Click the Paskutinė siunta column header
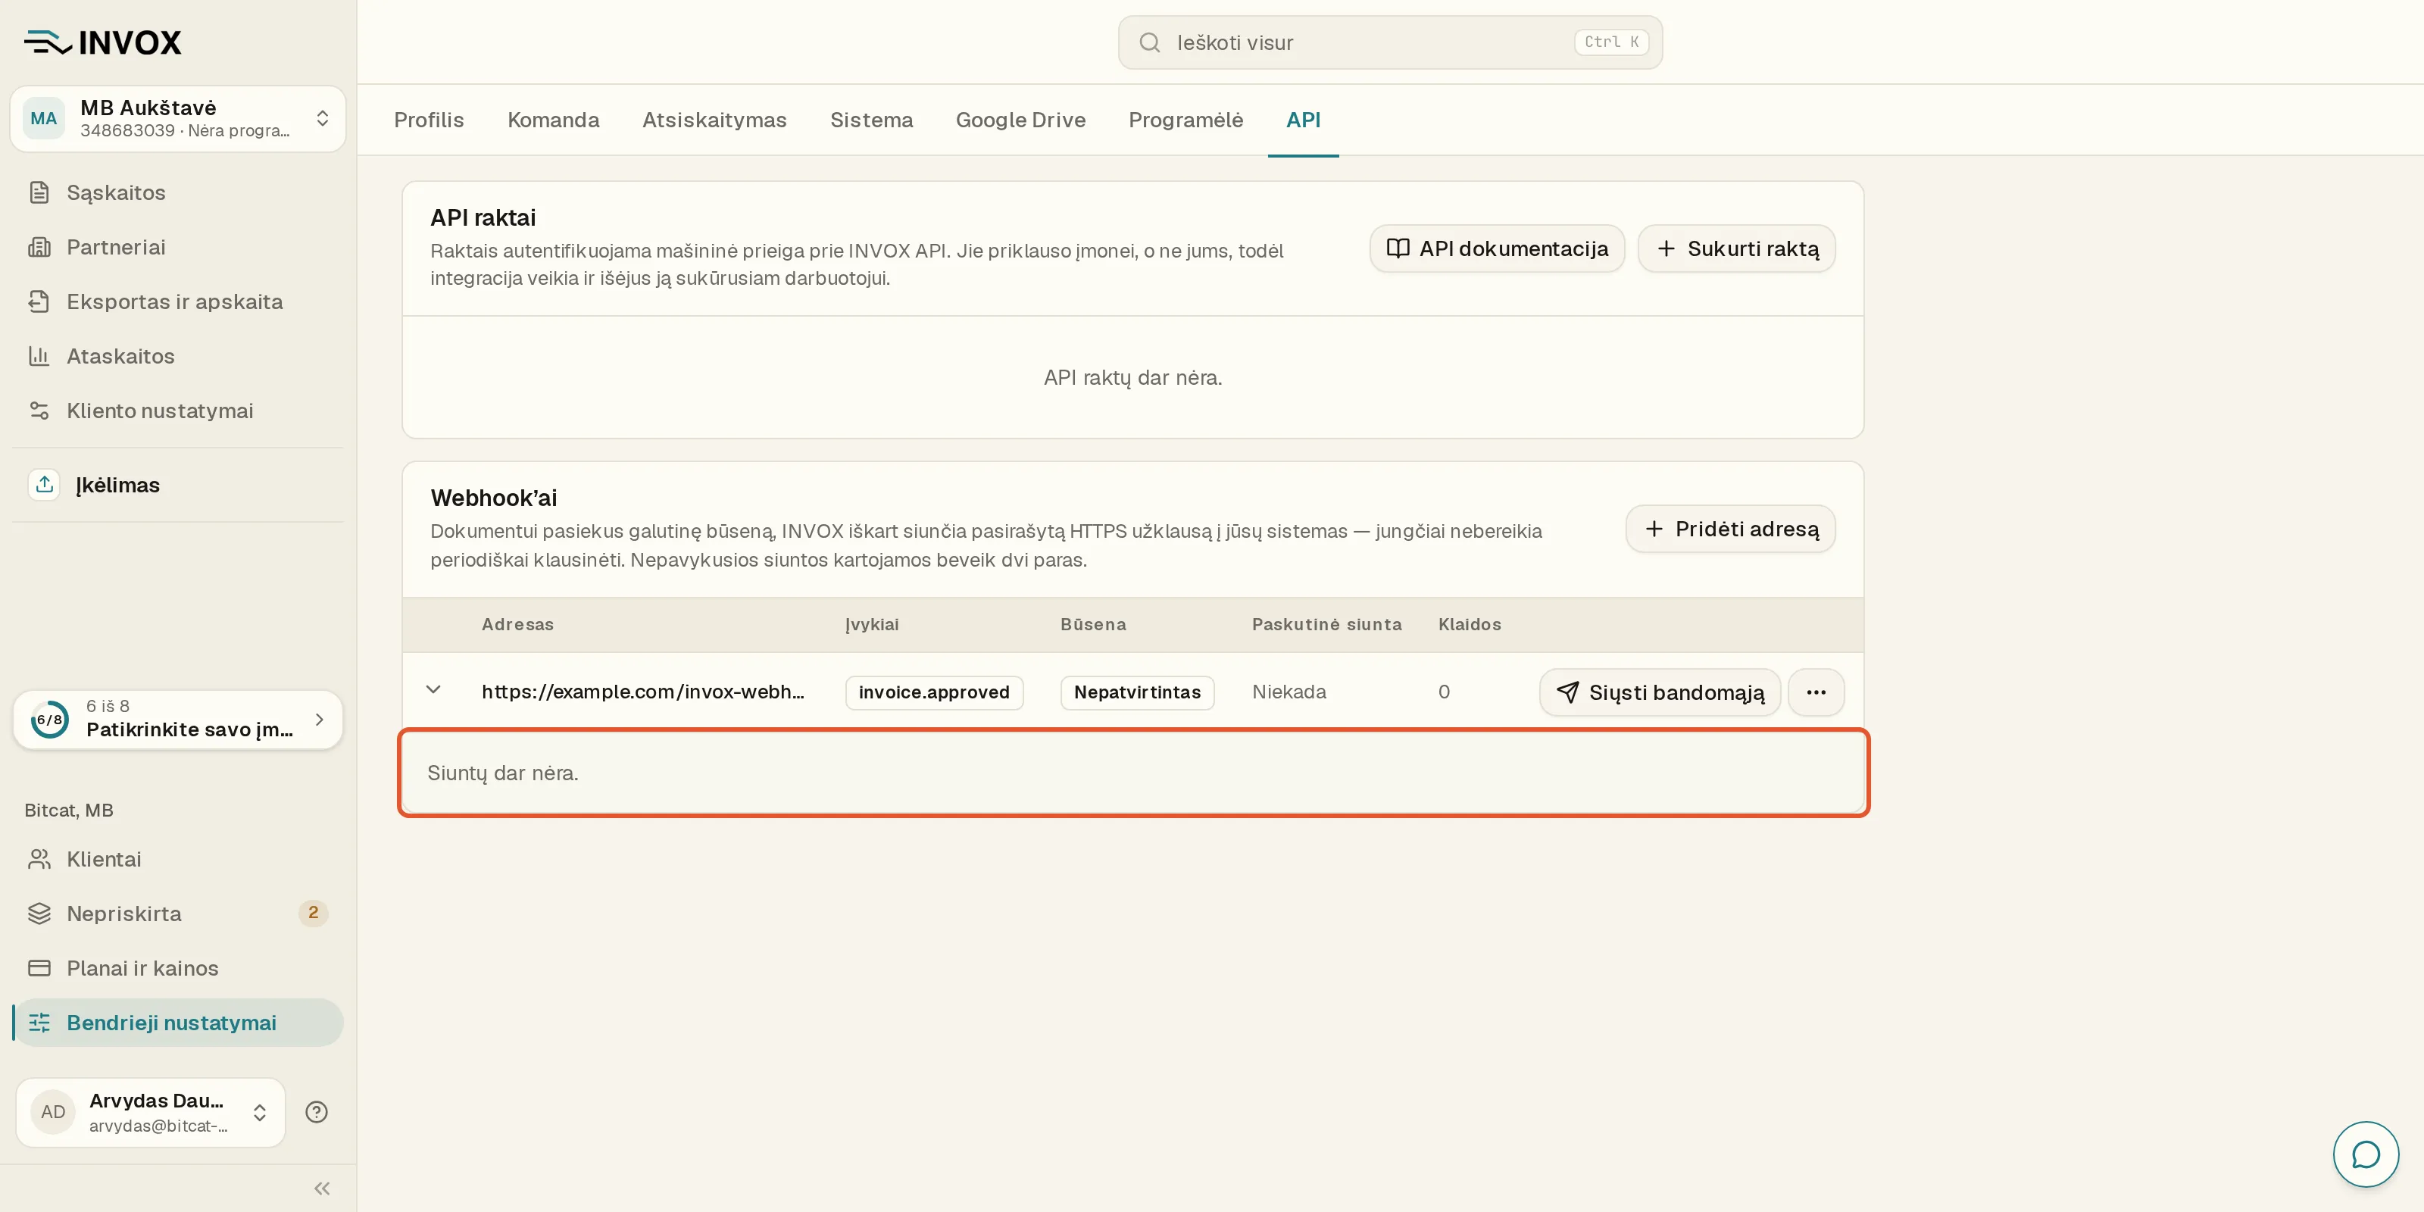The height and width of the screenshot is (1212, 2424). [x=1327, y=625]
